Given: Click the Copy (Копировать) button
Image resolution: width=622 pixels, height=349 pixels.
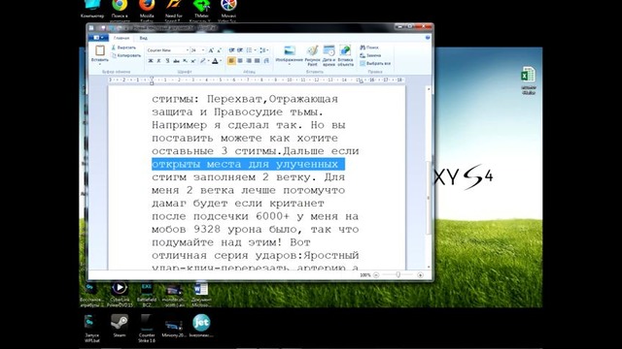Looking at the screenshot, I should click(126, 56).
